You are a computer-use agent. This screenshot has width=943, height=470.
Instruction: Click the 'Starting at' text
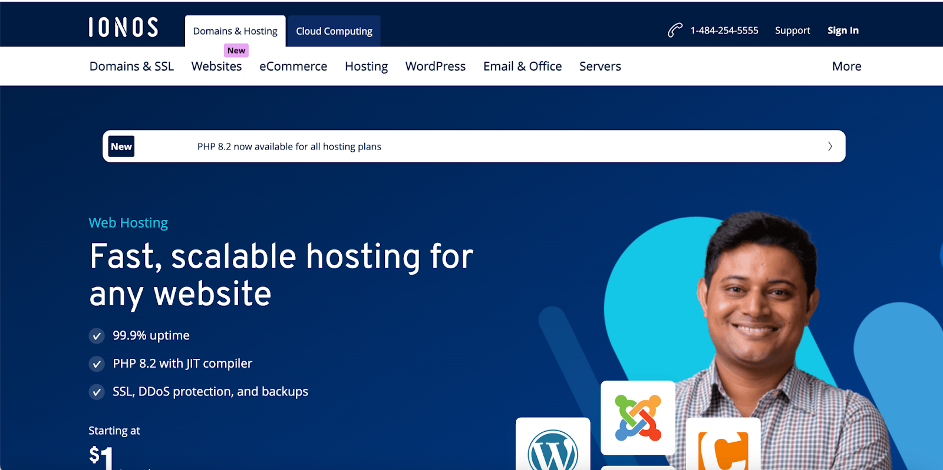click(114, 431)
